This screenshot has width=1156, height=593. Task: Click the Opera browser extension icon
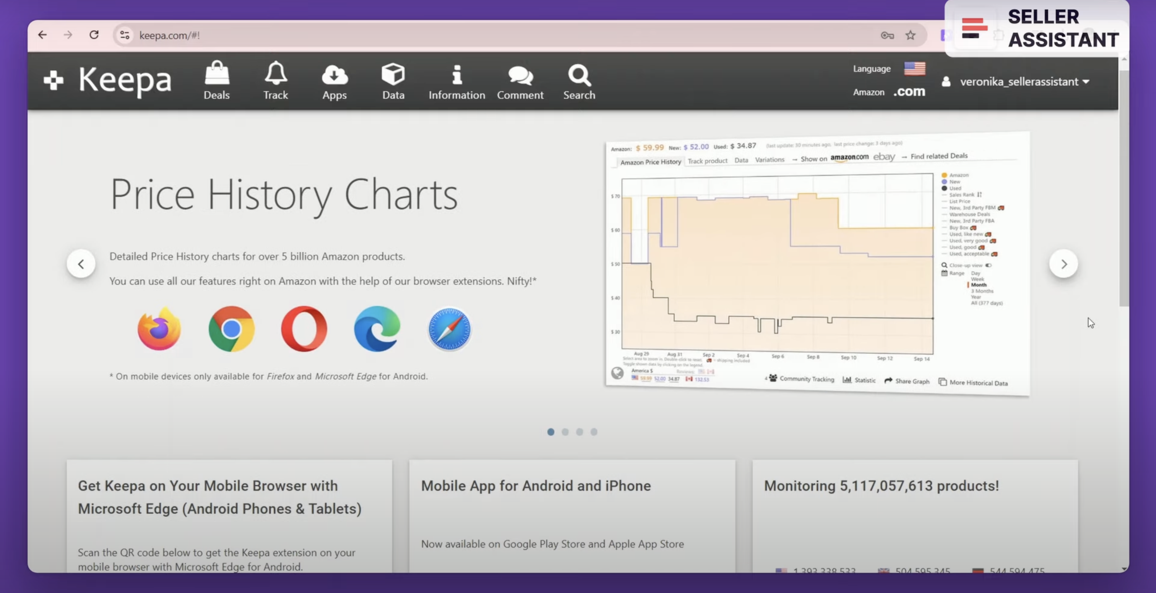click(304, 329)
